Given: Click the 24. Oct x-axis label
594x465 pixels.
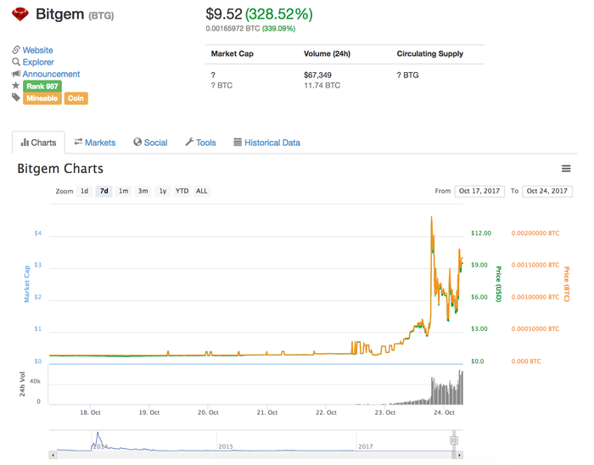Looking at the screenshot, I should tap(444, 412).
